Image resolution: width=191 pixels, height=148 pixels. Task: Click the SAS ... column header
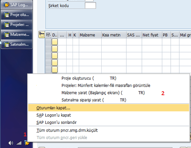[134, 35]
